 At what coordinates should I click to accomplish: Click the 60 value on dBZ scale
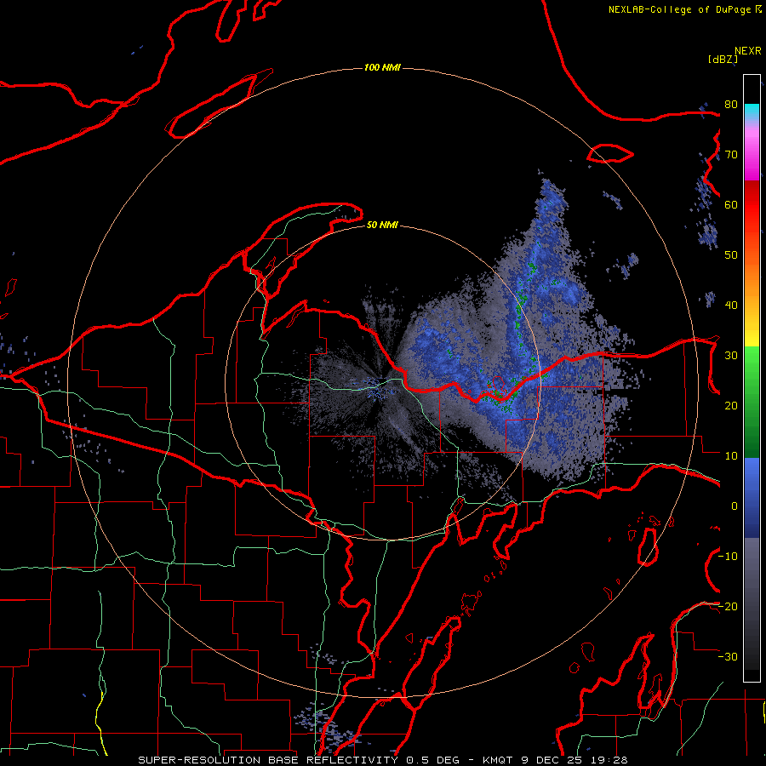point(731,204)
